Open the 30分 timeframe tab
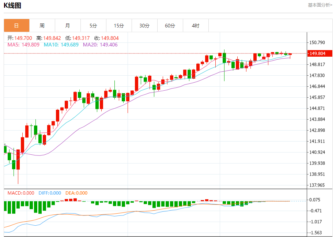336x237 pixels. tap(145, 26)
